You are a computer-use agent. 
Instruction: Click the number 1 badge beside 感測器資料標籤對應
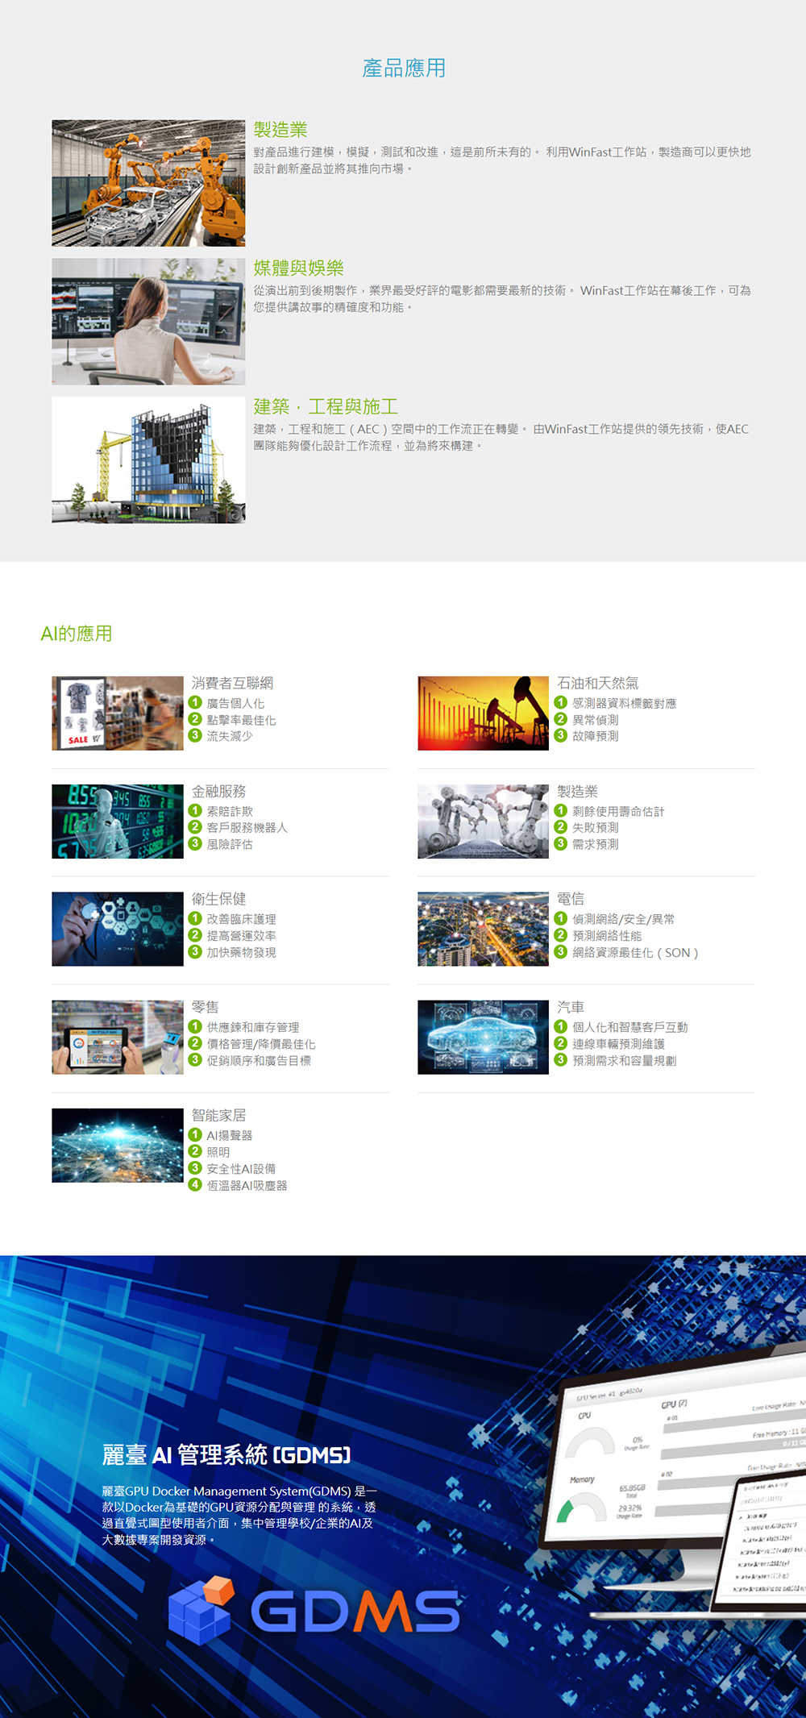(561, 703)
